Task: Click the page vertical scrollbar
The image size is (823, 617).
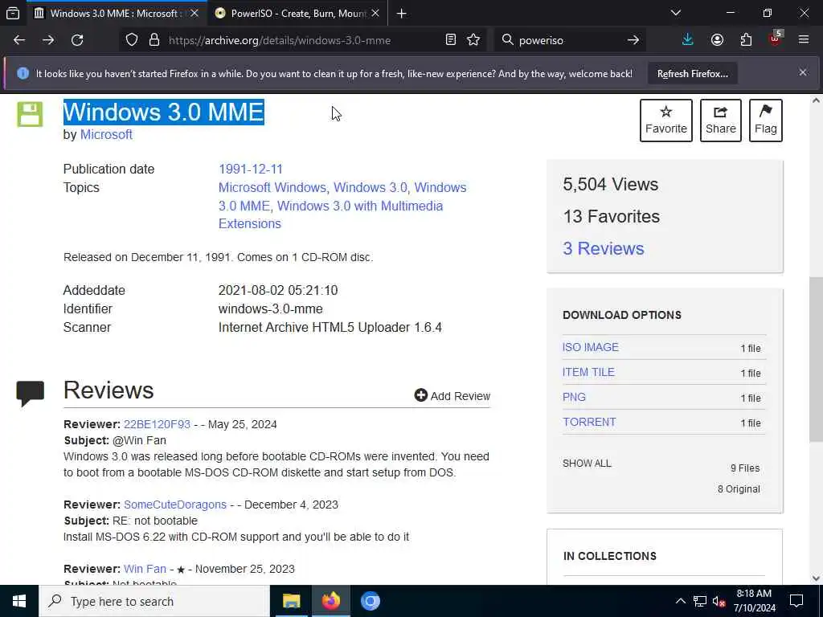Action: pyautogui.click(x=816, y=359)
